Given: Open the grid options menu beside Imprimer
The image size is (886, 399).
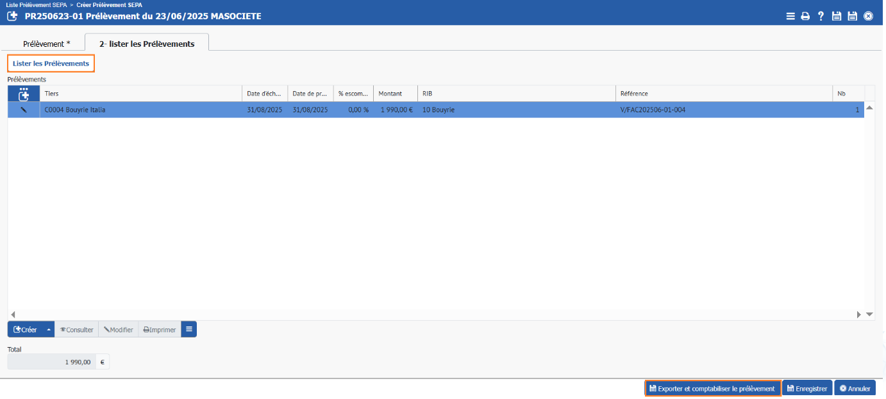Looking at the screenshot, I should pyautogui.click(x=188, y=330).
